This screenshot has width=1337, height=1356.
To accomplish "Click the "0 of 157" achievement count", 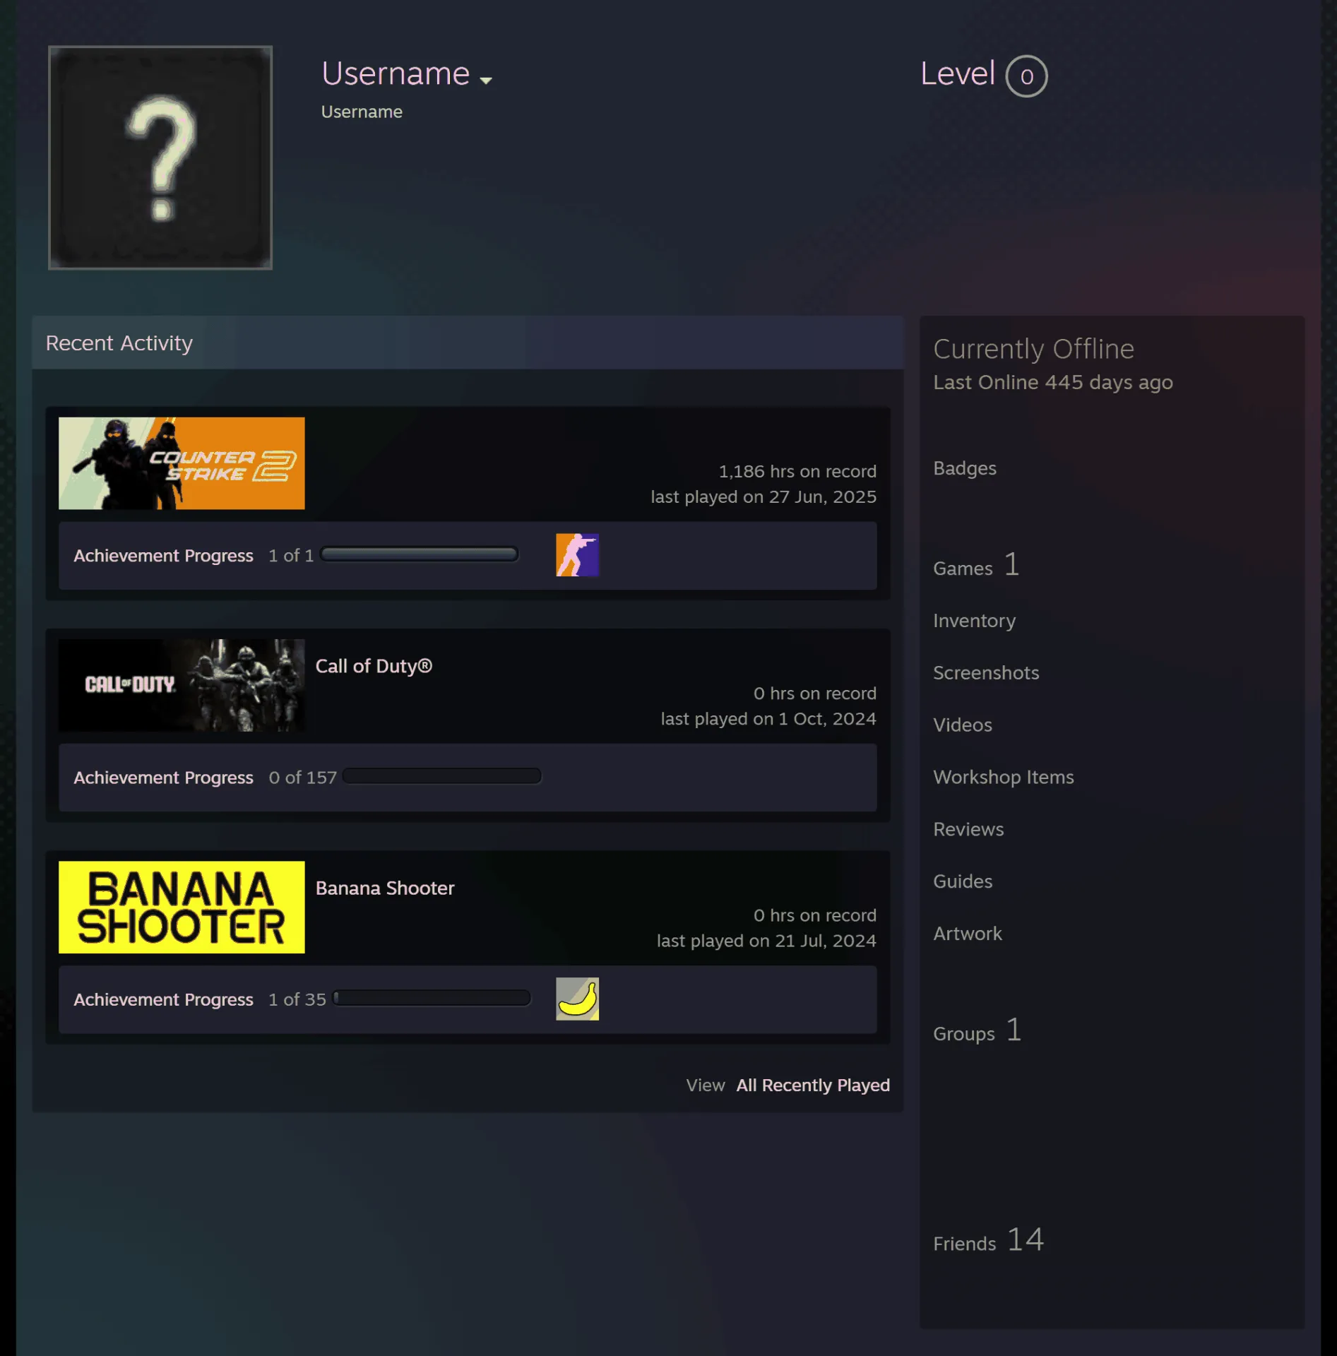I will [x=302, y=778].
